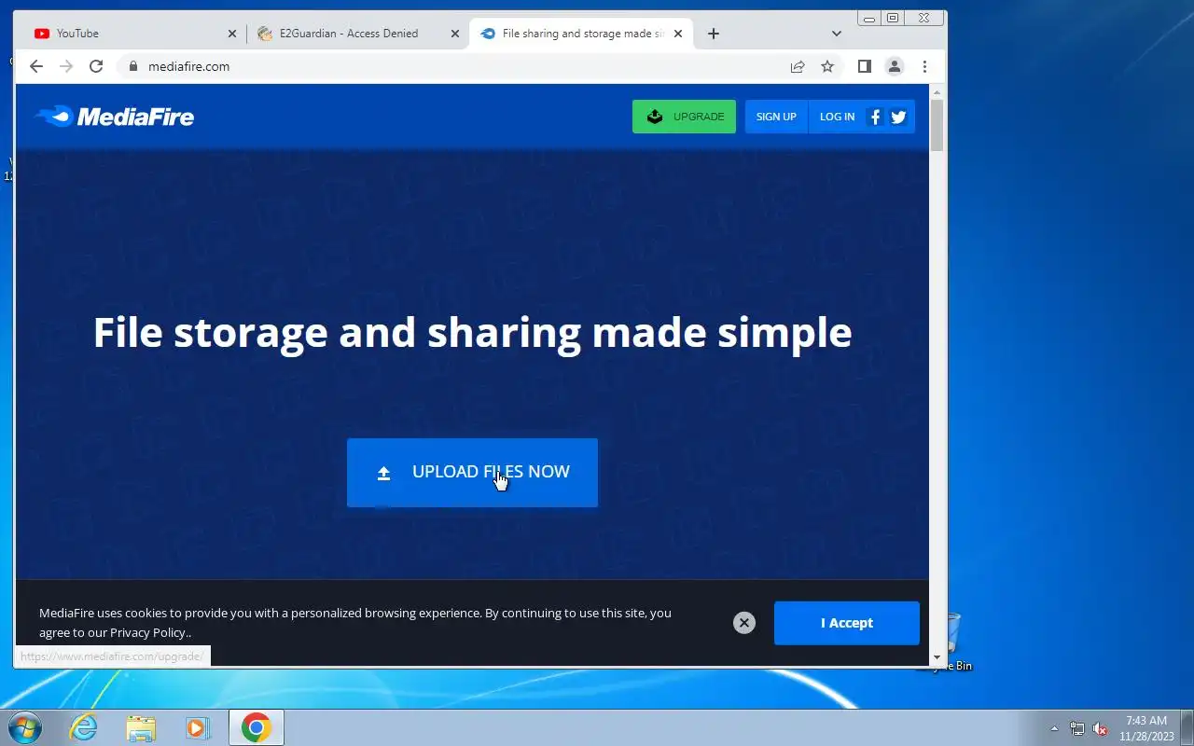Open Windows Explorer from taskbar
The image size is (1194, 746).
pos(141,727)
